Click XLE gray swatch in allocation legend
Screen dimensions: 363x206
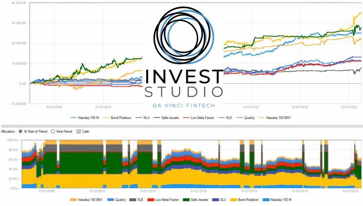[x=133, y=200]
